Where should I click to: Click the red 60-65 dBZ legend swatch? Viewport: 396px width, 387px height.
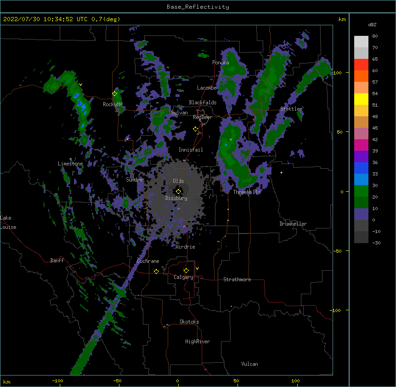point(361,65)
